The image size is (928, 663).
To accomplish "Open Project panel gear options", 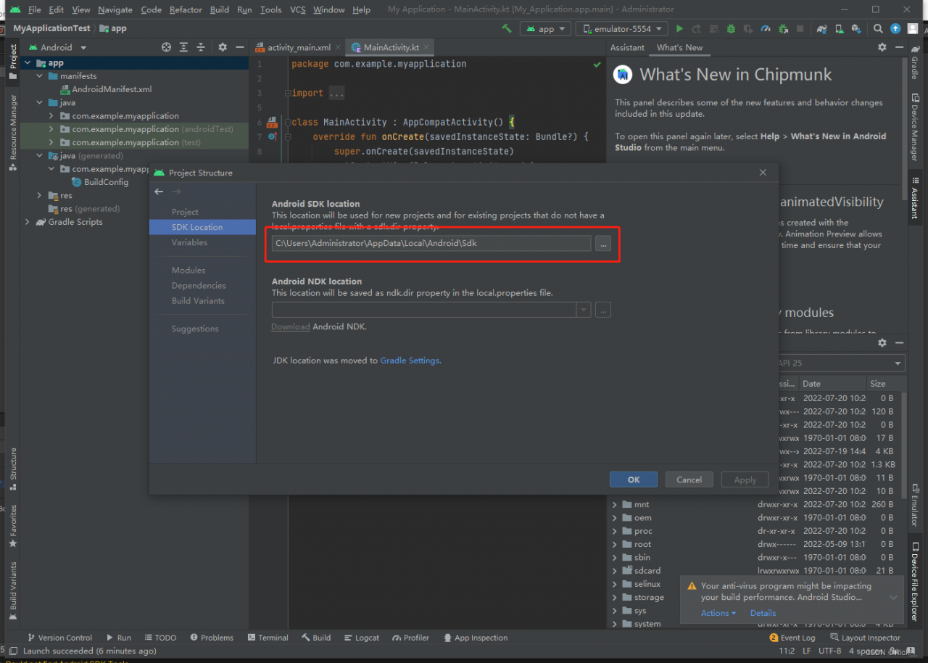I will [x=223, y=47].
